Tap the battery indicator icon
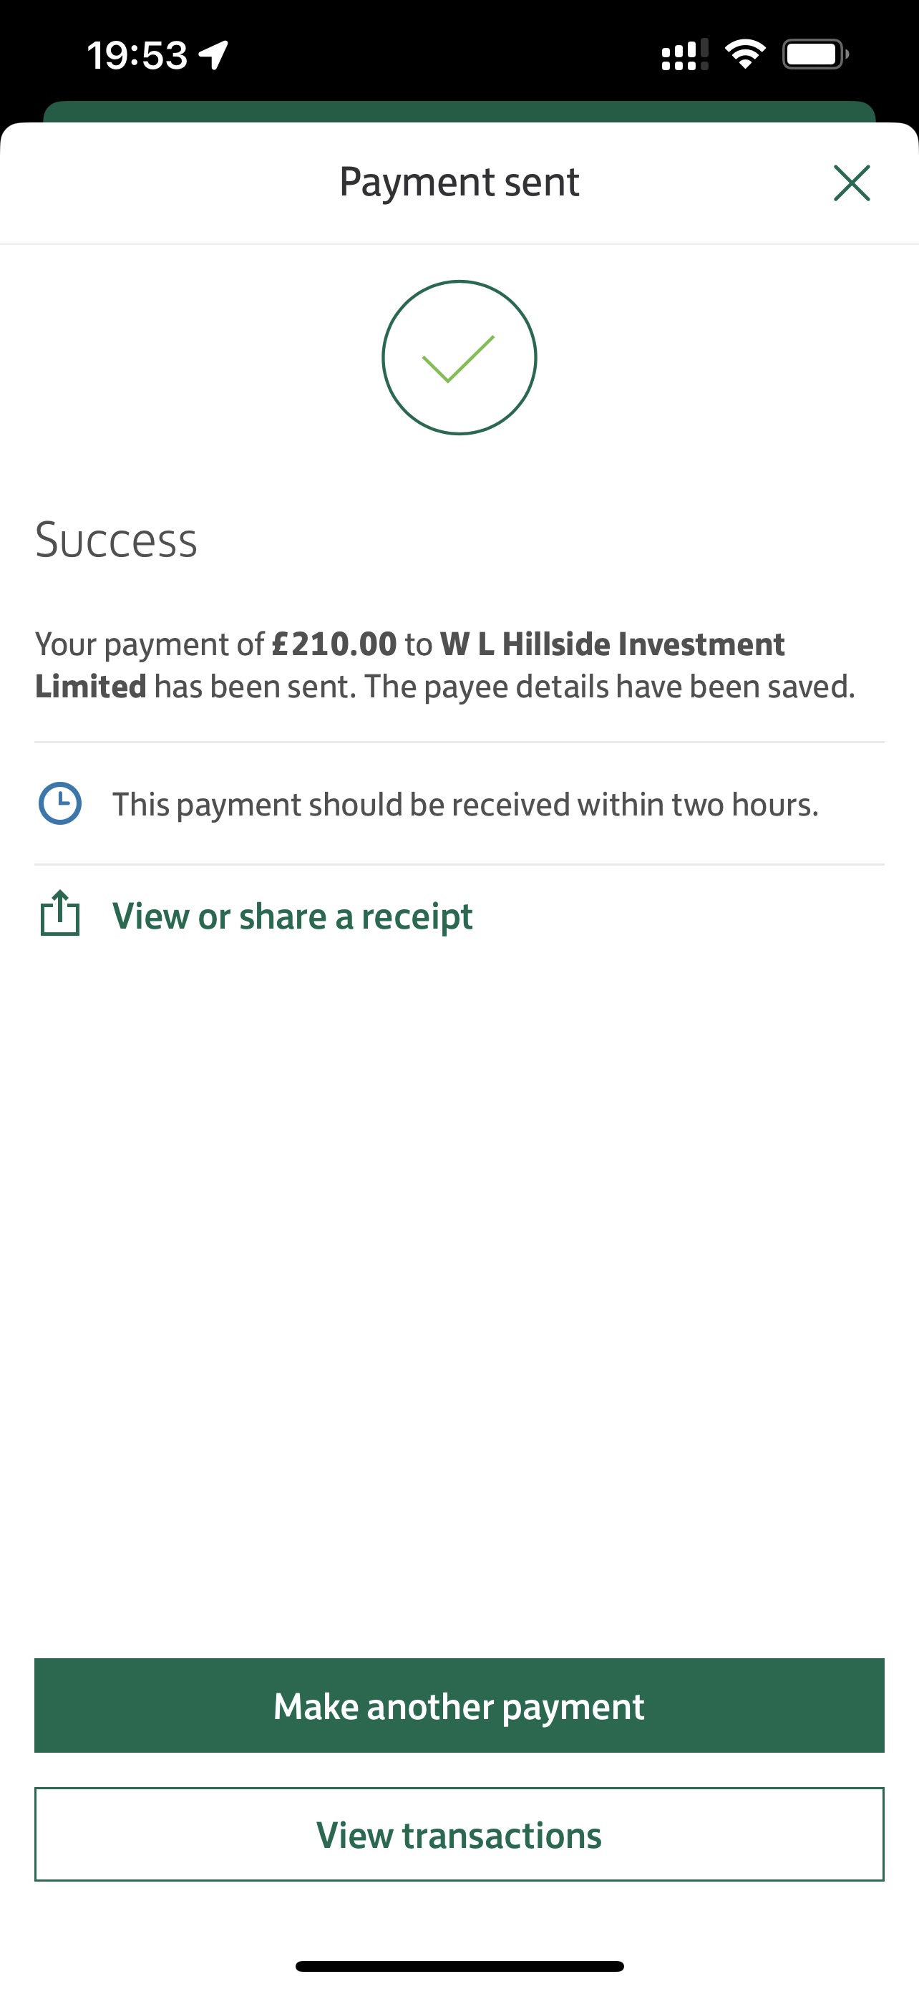 pyautogui.click(x=815, y=55)
